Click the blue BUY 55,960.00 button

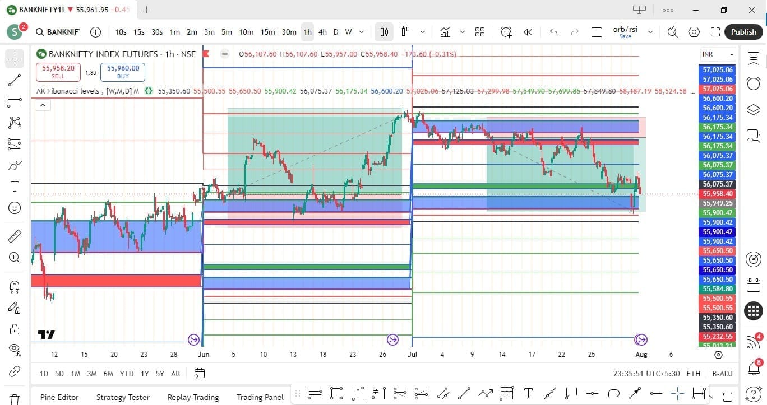tap(123, 72)
